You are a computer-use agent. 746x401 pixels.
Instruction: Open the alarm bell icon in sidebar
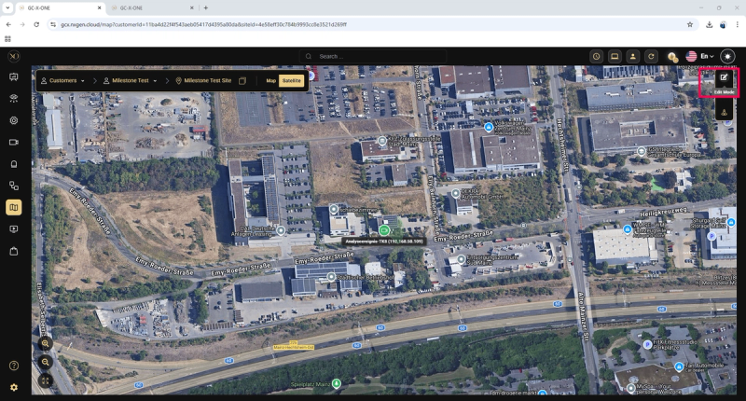[x=14, y=164]
